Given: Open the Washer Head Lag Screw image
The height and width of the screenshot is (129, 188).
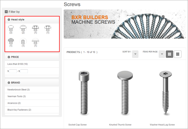Looking at the screenshot, I should pyautogui.click(x=165, y=93).
